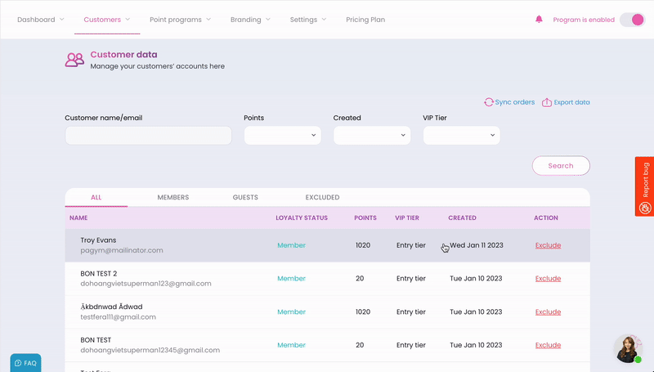Click the Customer data people icon
Viewport: 654px width, 372px height.
[x=74, y=60]
